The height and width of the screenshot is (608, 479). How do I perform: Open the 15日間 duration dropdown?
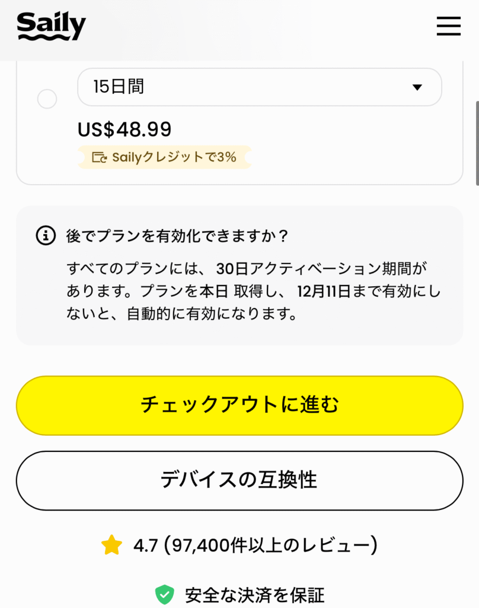tap(259, 87)
